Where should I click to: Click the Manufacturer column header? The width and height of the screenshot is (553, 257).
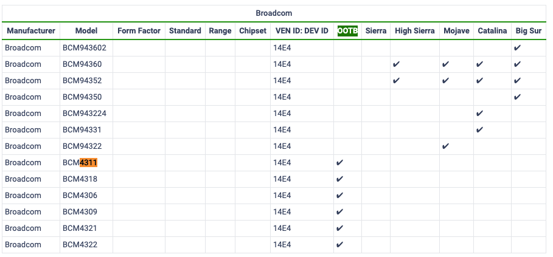click(x=31, y=31)
